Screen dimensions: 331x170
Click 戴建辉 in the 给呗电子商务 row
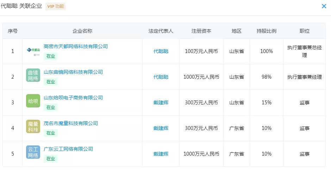tap(161, 103)
